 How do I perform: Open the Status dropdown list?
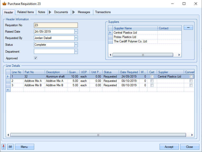pos(76,45)
